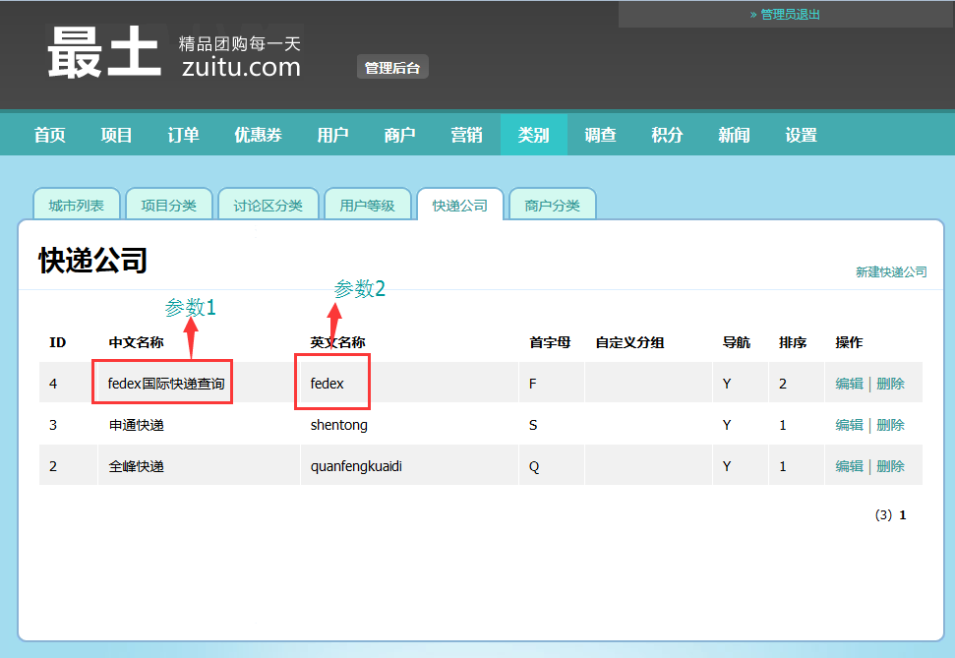Click the 排序 column header
Screen dimensions: 955x658
pos(793,342)
